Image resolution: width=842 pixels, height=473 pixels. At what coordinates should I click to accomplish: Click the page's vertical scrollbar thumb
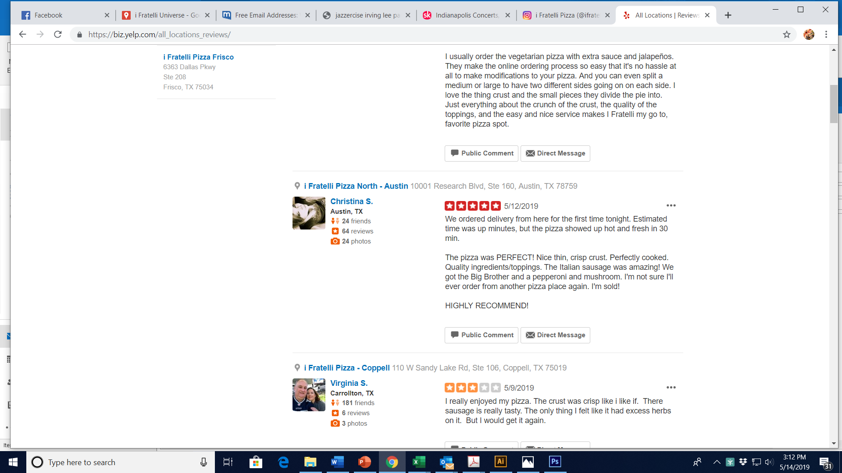pyautogui.click(x=834, y=104)
